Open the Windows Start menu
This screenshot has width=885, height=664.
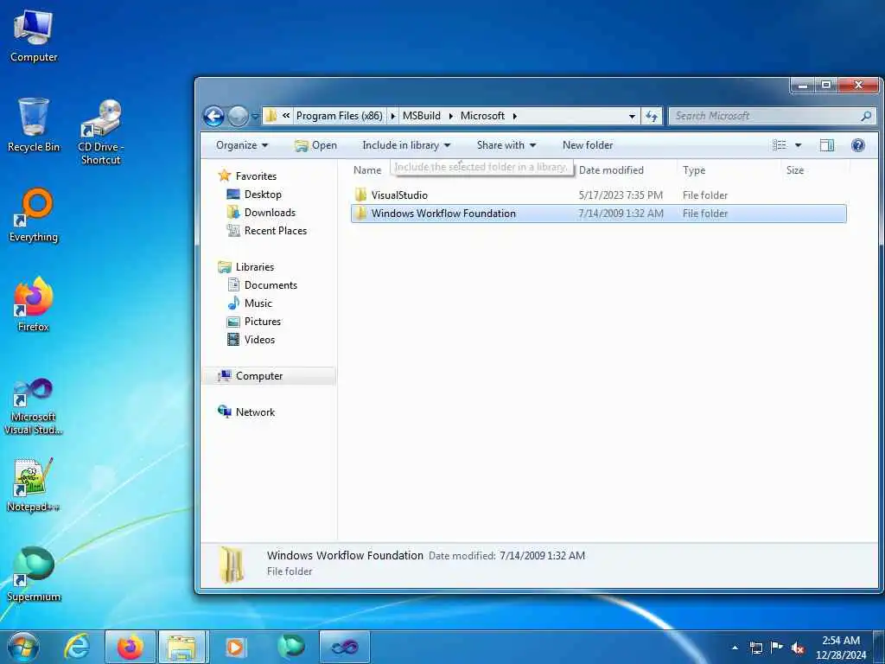coord(23,647)
